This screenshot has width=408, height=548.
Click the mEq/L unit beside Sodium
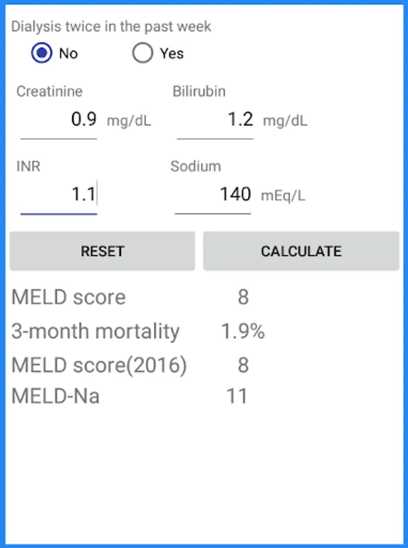tap(283, 196)
